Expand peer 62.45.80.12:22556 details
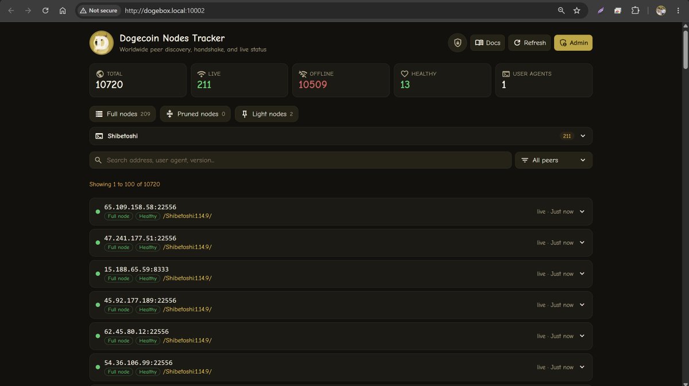Image resolution: width=689 pixels, height=386 pixels. (x=582, y=335)
